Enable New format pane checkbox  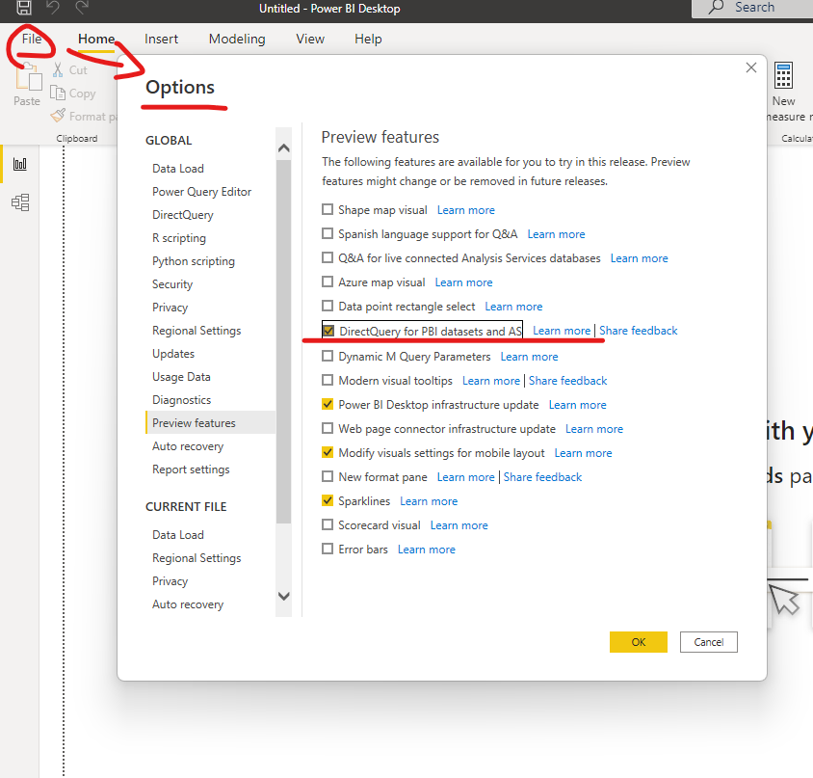click(x=328, y=476)
